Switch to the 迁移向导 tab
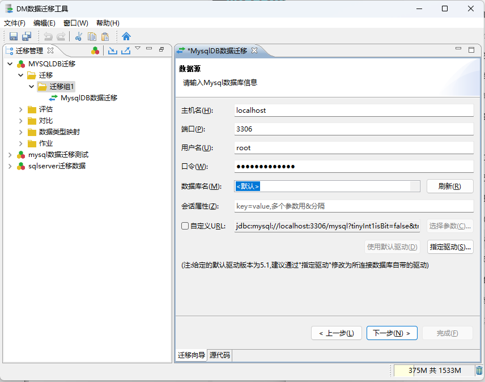The width and height of the screenshot is (485, 382). tap(191, 355)
